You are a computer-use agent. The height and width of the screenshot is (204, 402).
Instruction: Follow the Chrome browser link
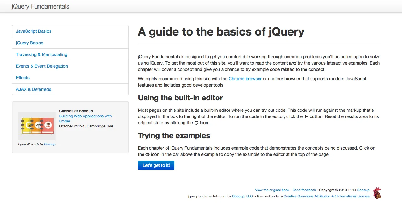click(245, 79)
